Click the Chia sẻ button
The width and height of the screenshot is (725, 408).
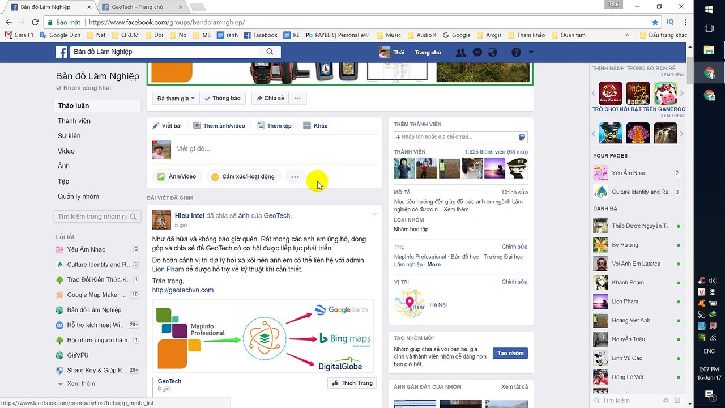(x=270, y=99)
